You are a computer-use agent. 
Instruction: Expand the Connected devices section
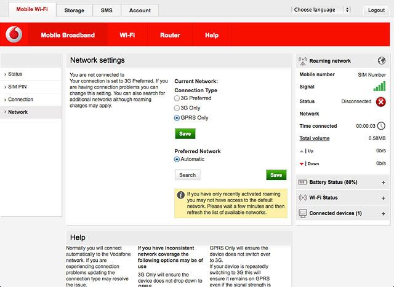pos(383,213)
